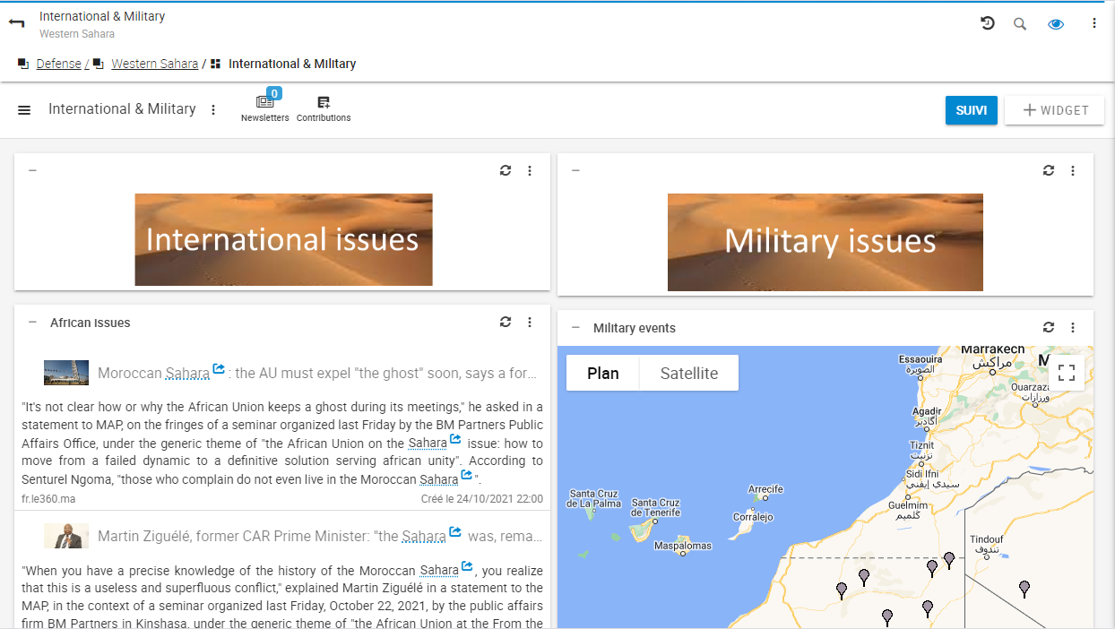Open the hamburger menu beside International & Military
The width and height of the screenshot is (1115, 629).
(24, 109)
